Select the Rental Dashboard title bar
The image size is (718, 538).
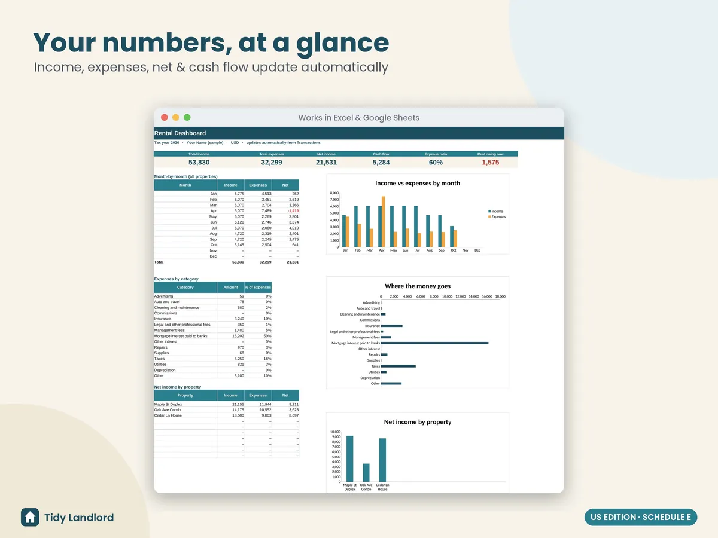click(359, 133)
